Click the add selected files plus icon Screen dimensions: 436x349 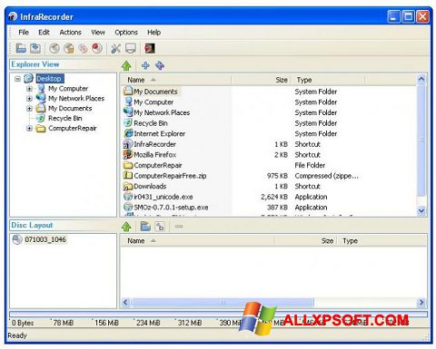(x=145, y=65)
